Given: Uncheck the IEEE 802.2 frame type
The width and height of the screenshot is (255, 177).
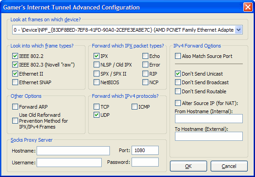Looking at the screenshot, I should click(15, 56).
